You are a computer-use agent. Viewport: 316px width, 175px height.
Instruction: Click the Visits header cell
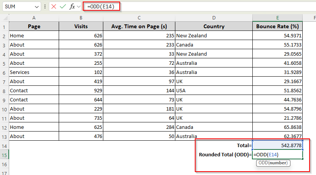click(x=81, y=26)
